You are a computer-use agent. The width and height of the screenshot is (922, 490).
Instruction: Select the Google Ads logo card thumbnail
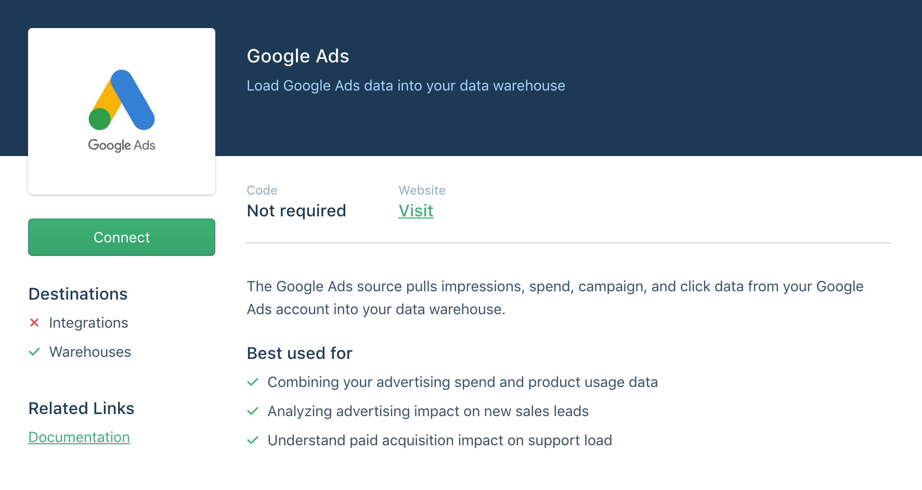click(121, 111)
